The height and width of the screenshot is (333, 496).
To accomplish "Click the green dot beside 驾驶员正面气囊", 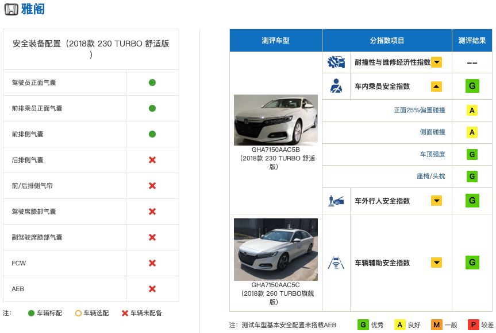I will click(x=152, y=83).
